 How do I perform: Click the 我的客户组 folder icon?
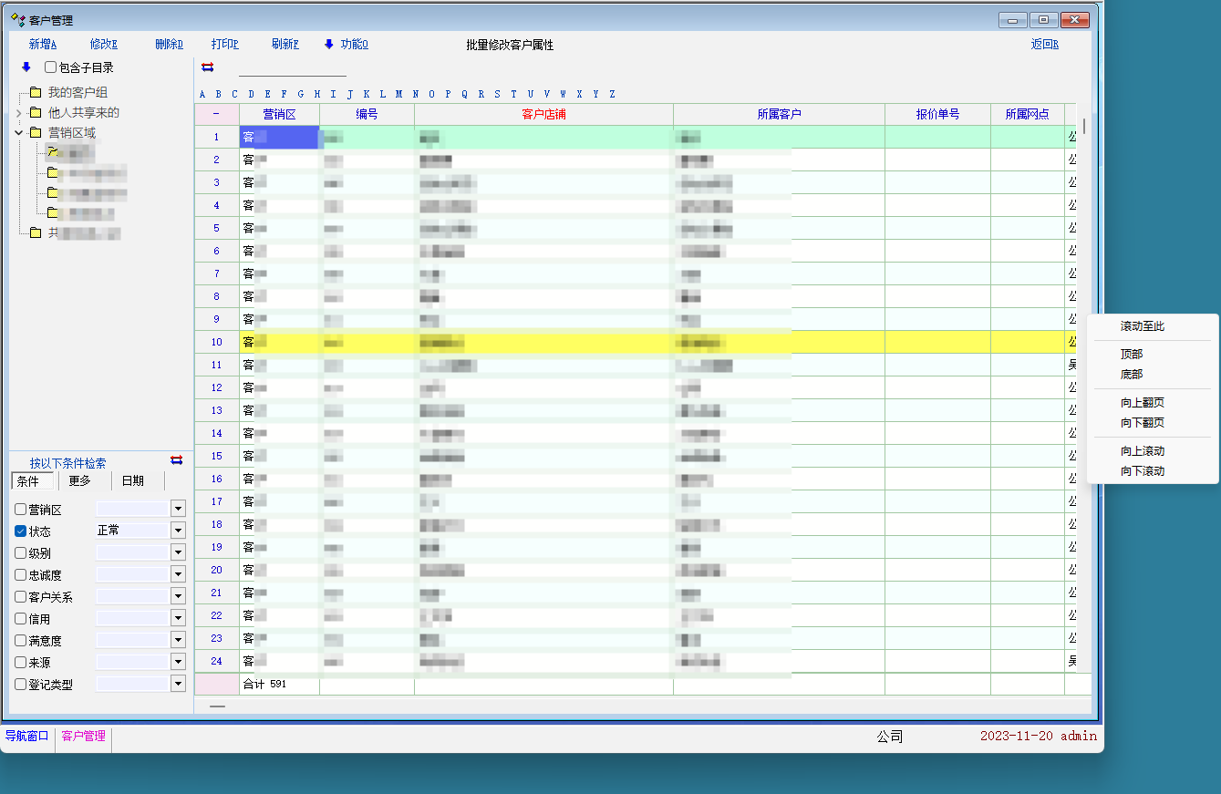click(36, 92)
